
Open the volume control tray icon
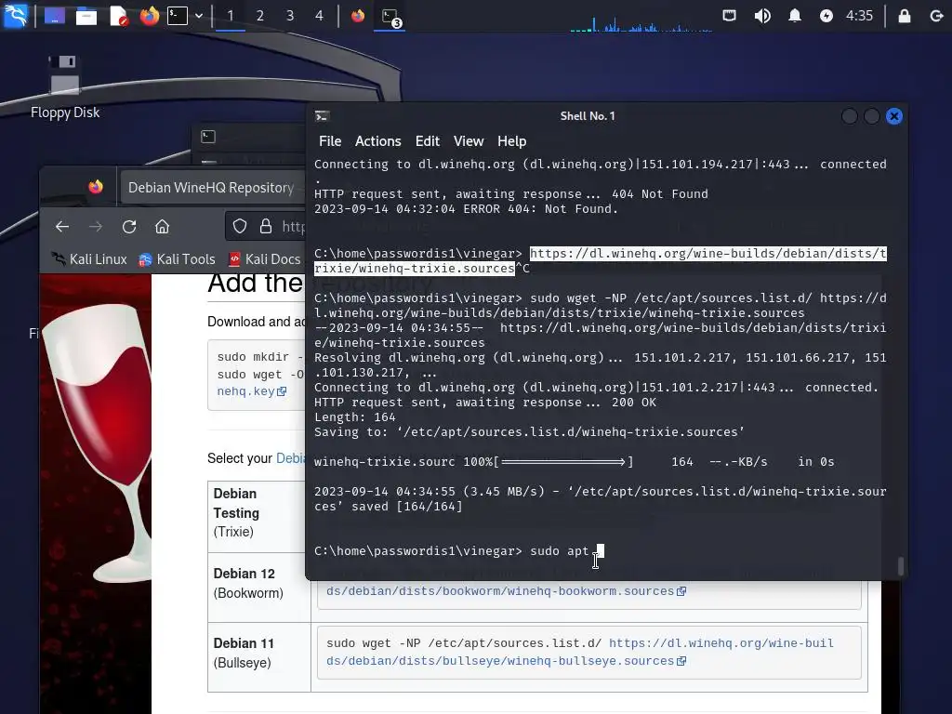[762, 16]
